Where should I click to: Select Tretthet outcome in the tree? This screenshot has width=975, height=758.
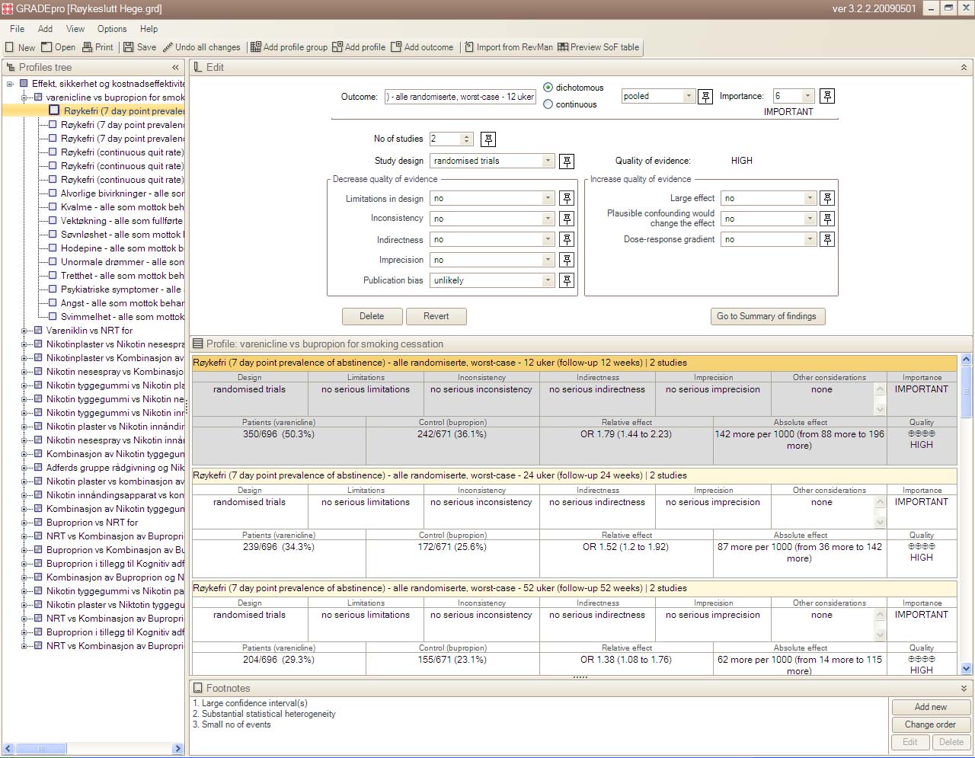(122, 276)
